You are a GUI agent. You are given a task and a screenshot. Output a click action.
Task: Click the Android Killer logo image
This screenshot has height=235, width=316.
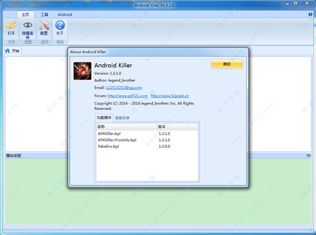click(x=82, y=71)
